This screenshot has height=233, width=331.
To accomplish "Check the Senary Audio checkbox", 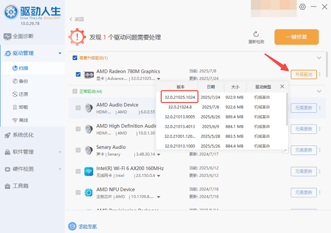I will [78, 150].
